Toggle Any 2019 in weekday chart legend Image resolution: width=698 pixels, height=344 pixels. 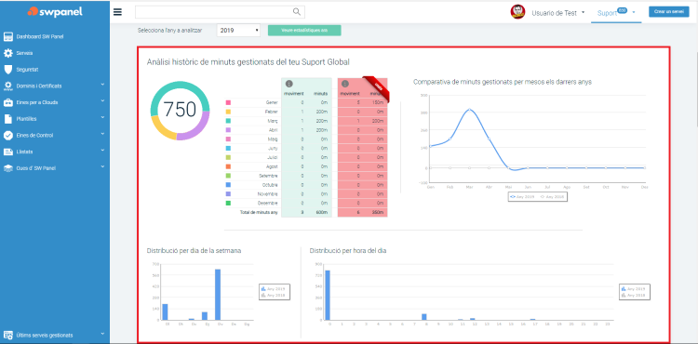(275, 289)
